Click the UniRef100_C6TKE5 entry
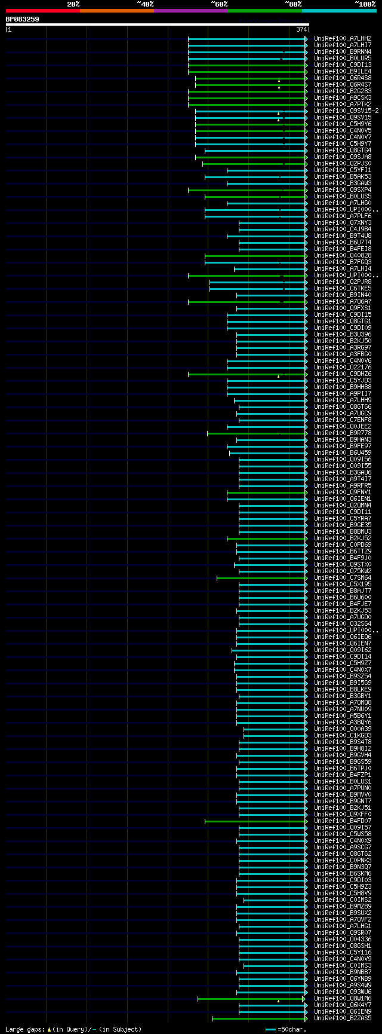This screenshot has height=1034, width=382. (x=343, y=288)
